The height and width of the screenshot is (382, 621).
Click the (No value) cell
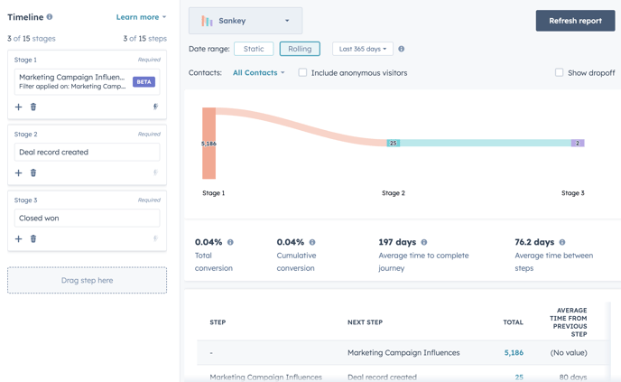(569, 353)
